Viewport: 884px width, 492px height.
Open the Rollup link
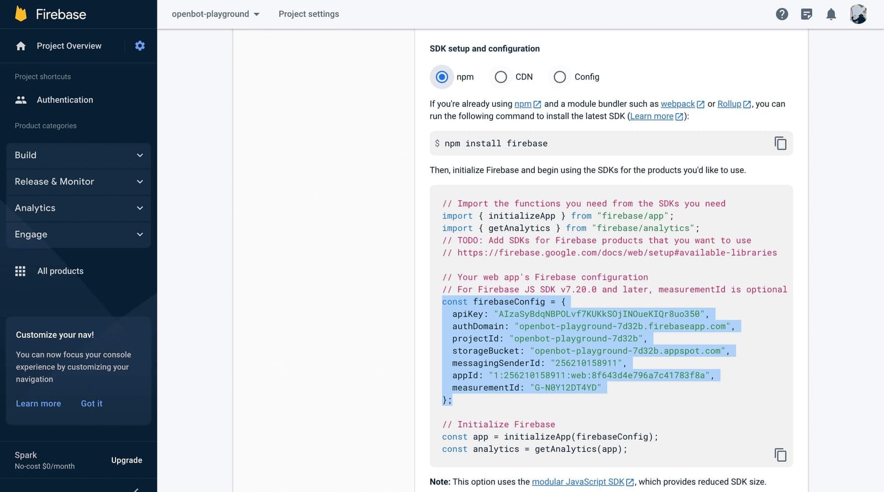(x=729, y=104)
